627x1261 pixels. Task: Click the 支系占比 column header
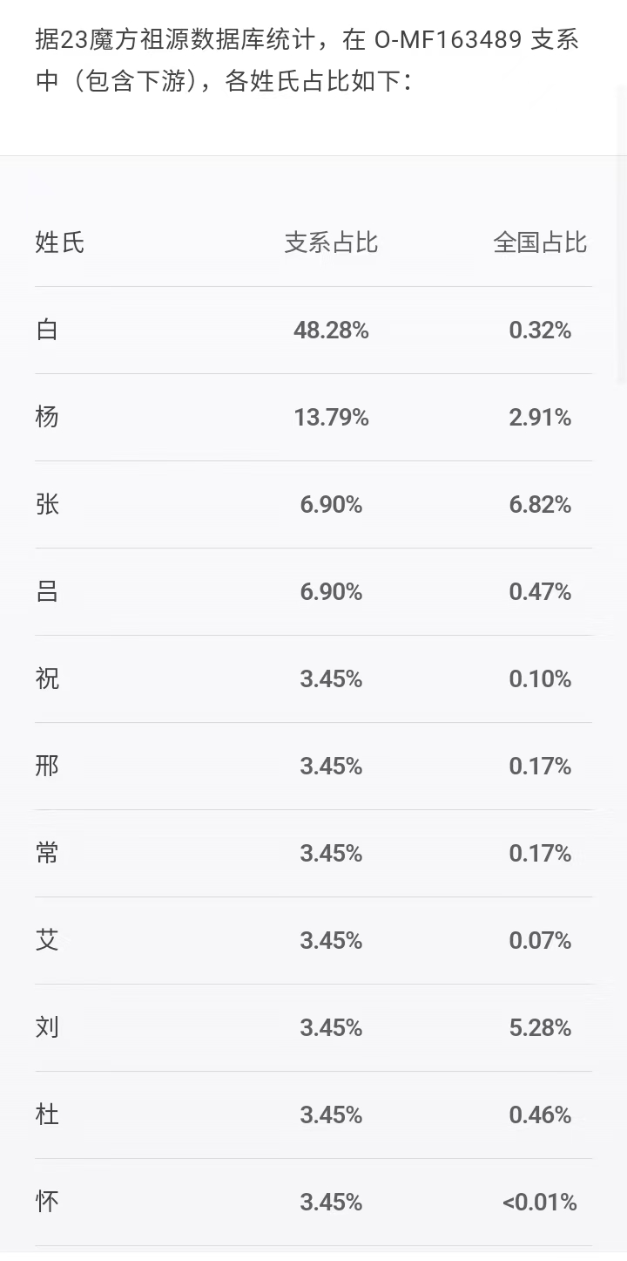point(331,242)
